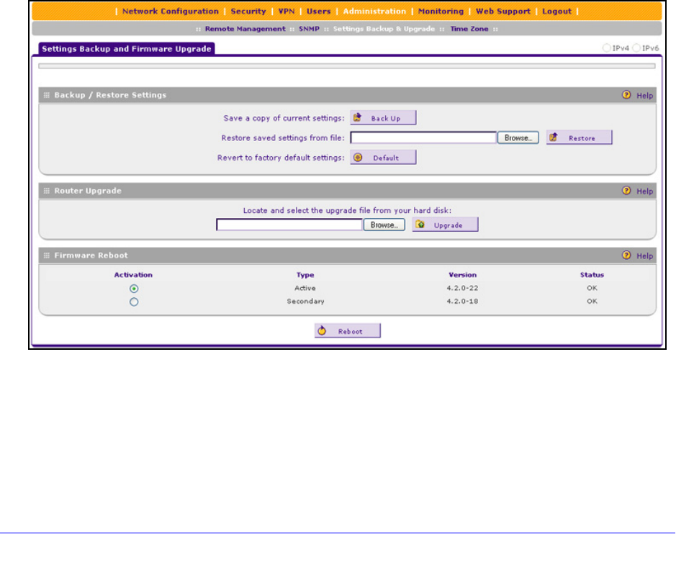
Task: Click the Type column header
Action: 305,274
